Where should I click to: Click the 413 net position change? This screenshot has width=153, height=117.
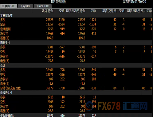click(94, 34)
